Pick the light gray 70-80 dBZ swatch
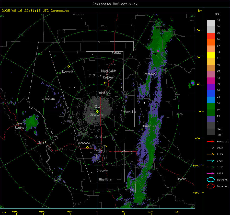This screenshot has width=230, height=215. [x=211, y=23]
